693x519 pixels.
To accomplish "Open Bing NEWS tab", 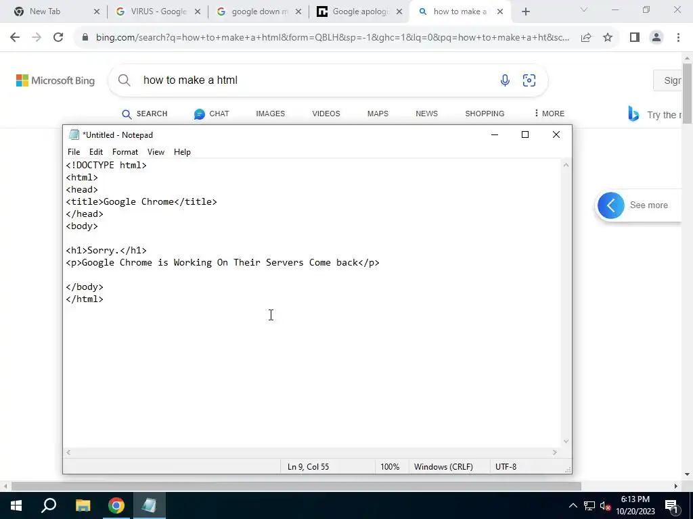I will click(426, 114).
